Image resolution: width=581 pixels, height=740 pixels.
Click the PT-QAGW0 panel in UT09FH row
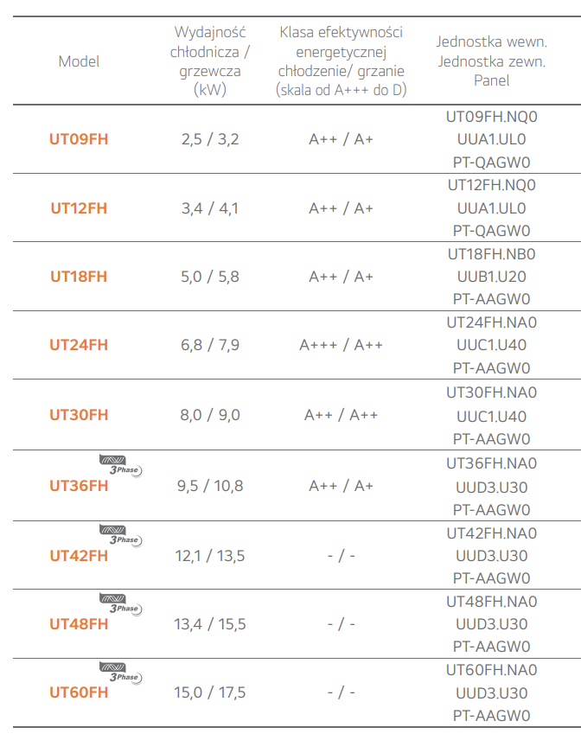pyautogui.click(x=491, y=163)
